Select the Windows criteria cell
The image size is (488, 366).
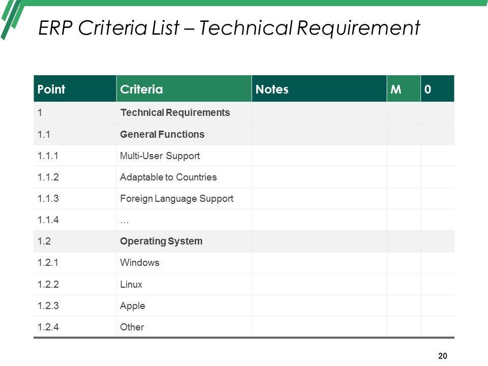tap(140, 263)
